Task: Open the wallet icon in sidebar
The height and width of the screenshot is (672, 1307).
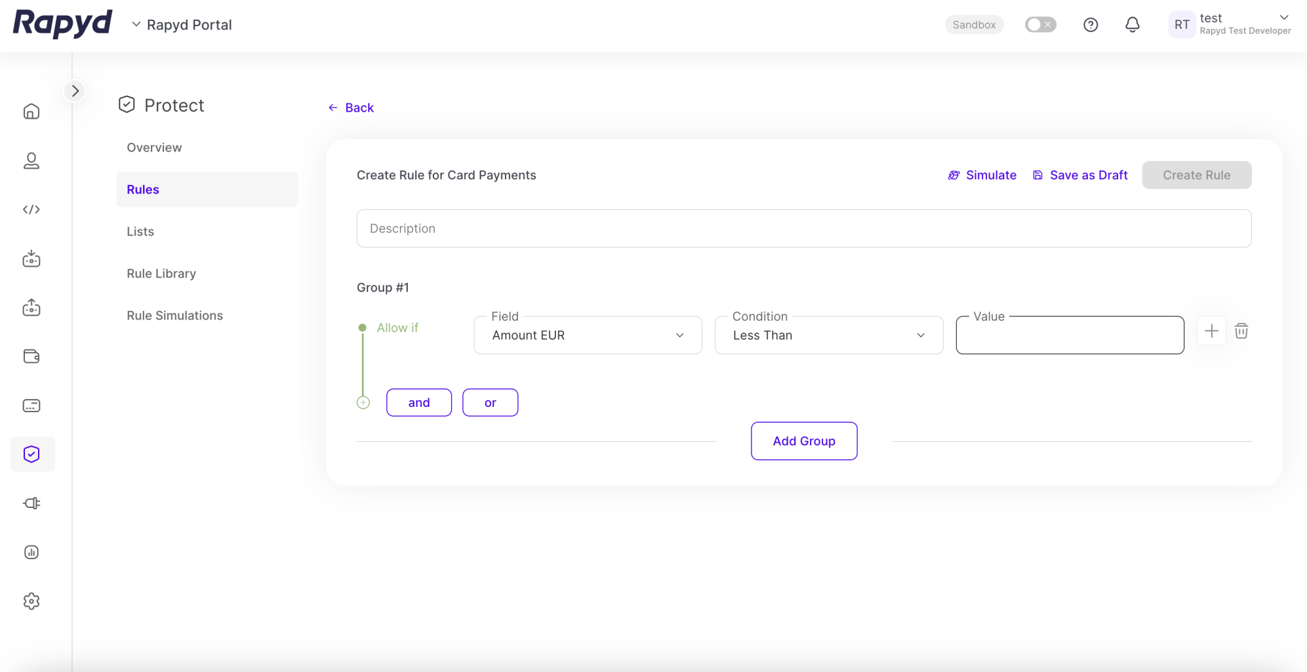Action: pos(31,356)
